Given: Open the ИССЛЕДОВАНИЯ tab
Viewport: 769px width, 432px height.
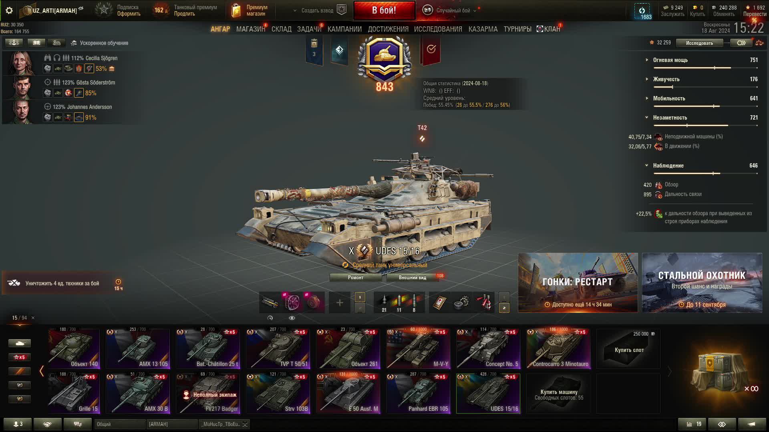Looking at the screenshot, I should pyautogui.click(x=438, y=29).
